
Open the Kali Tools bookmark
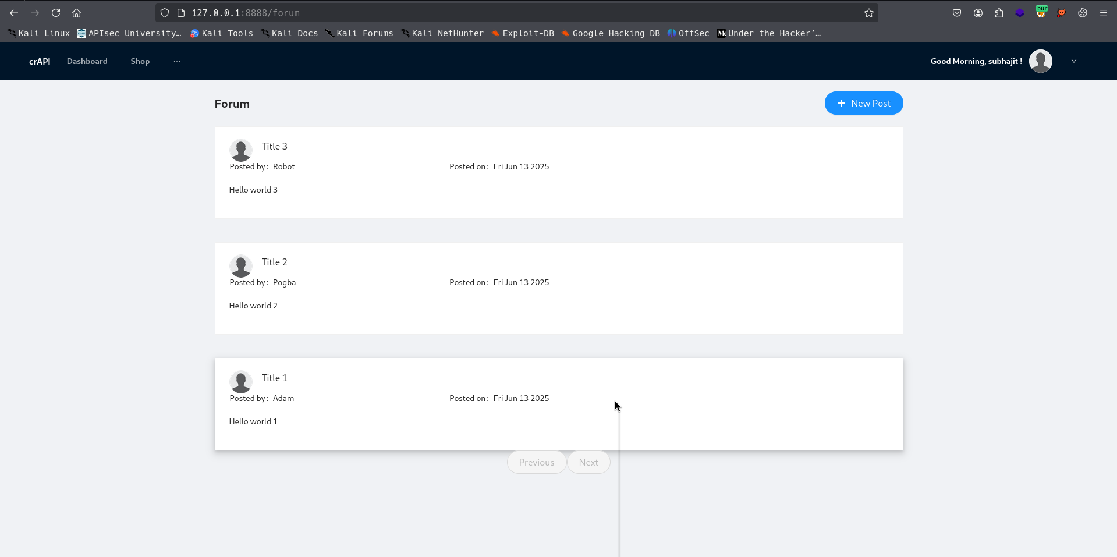coord(222,33)
